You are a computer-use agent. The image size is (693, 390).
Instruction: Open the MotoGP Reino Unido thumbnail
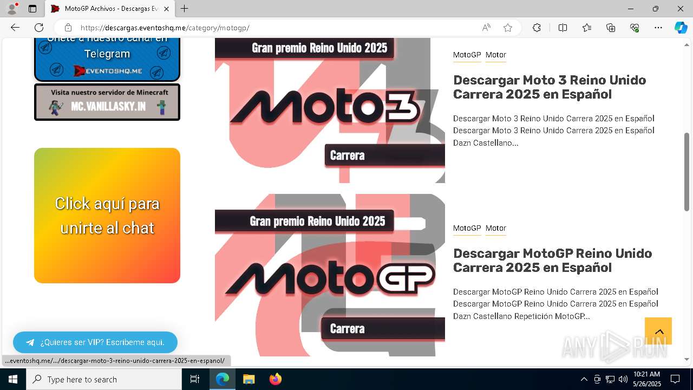pos(330,275)
